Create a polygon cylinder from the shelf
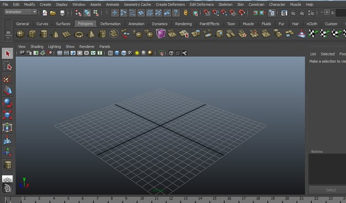The image size is (346, 203). tap(44, 34)
